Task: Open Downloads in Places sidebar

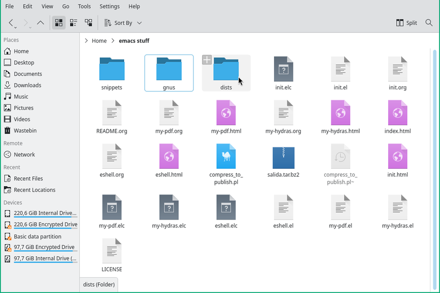Action: click(27, 85)
